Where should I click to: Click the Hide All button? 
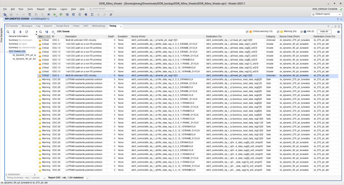324,31
